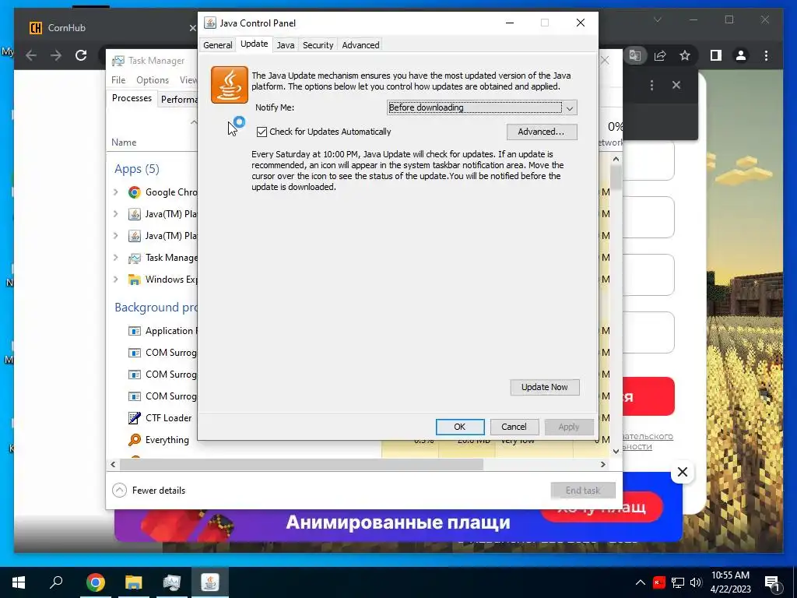Image resolution: width=797 pixels, height=598 pixels.
Task: Open the popup's three-dot options menu
Action: pyautogui.click(x=651, y=85)
